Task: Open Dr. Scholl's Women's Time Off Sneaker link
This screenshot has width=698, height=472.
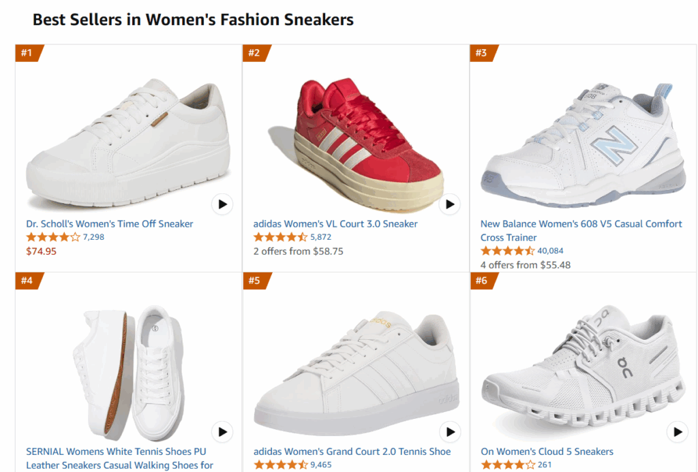Action: pos(110,224)
